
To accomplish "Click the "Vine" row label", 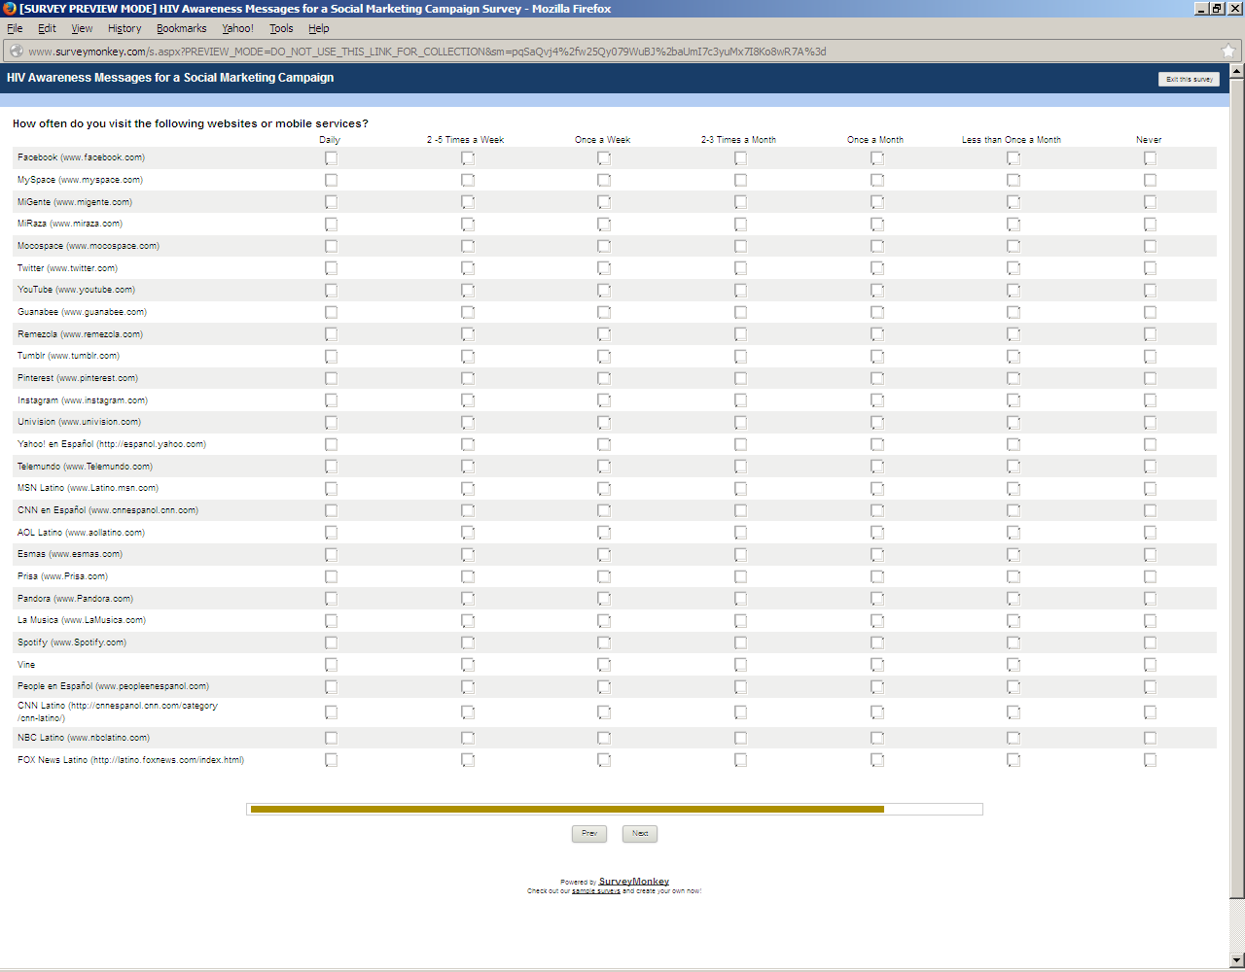I will [x=26, y=665].
